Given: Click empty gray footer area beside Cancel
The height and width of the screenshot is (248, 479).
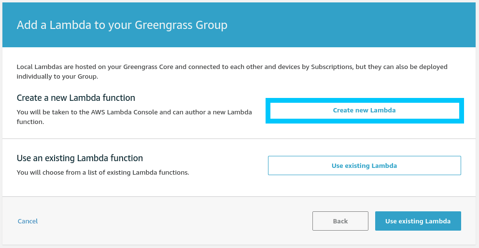Looking at the screenshot, I should tap(169, 221).
